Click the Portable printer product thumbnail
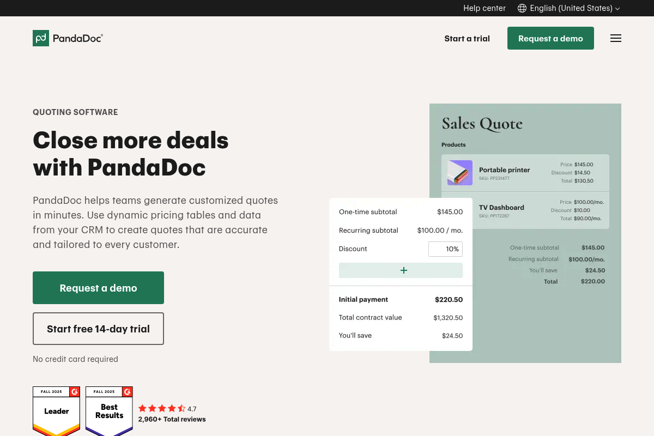The height and width of the screenshot is (436, 654). [459, 173]
